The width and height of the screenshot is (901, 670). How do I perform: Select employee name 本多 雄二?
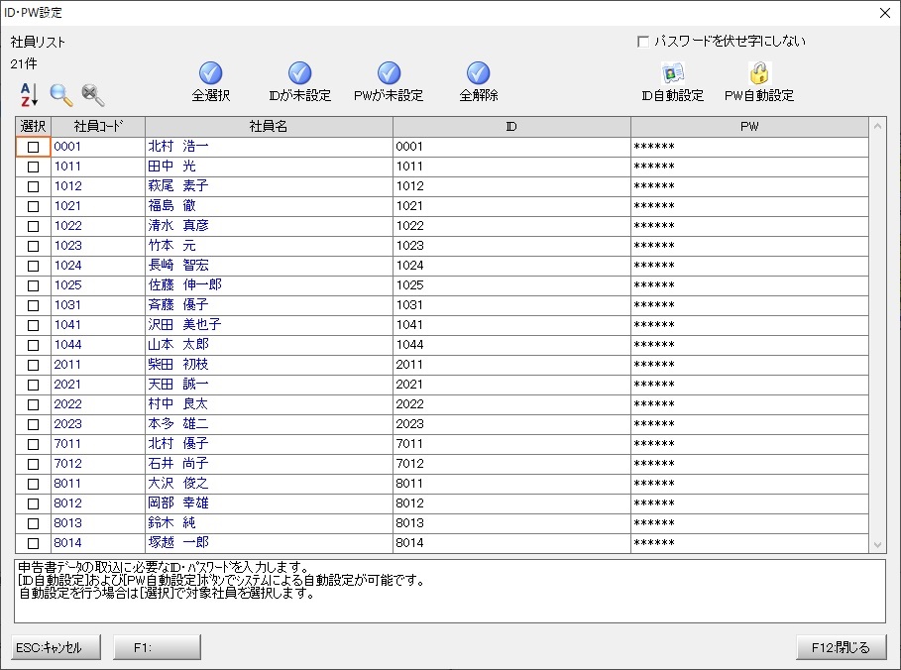tap(269, 424)
